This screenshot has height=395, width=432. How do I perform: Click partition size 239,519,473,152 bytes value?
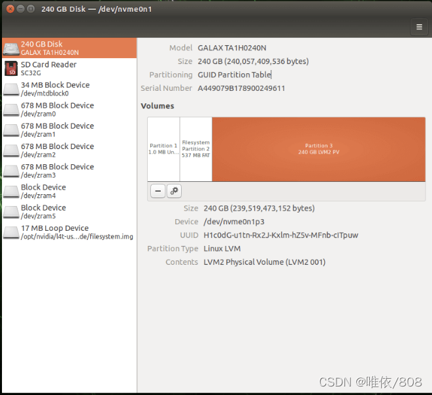pyautogui.click(x=259, y=208)
